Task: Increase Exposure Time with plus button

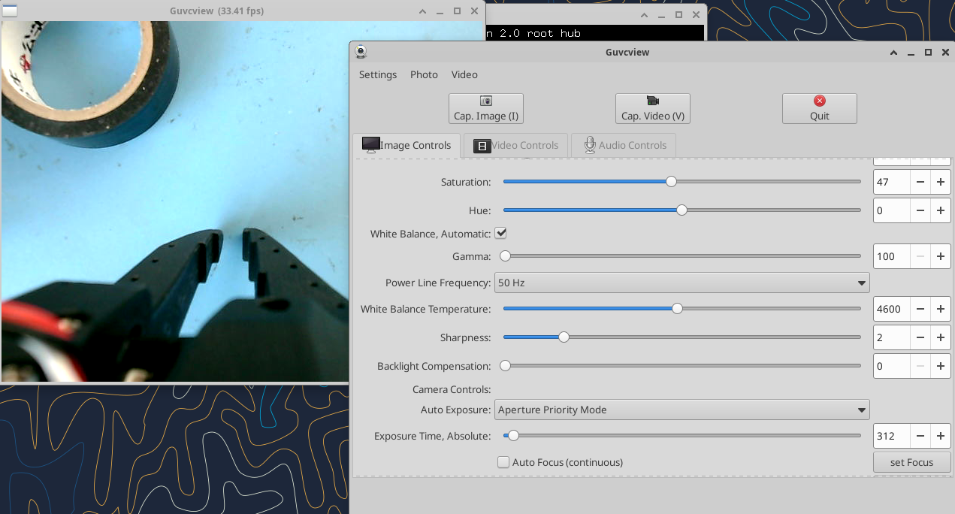Action: 941,436
